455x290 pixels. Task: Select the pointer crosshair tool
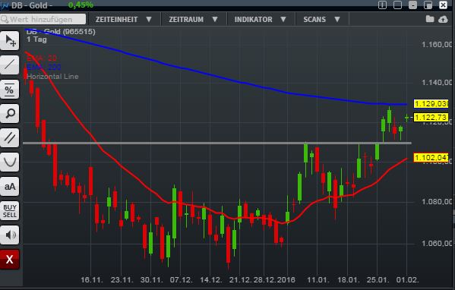(10, 41)
